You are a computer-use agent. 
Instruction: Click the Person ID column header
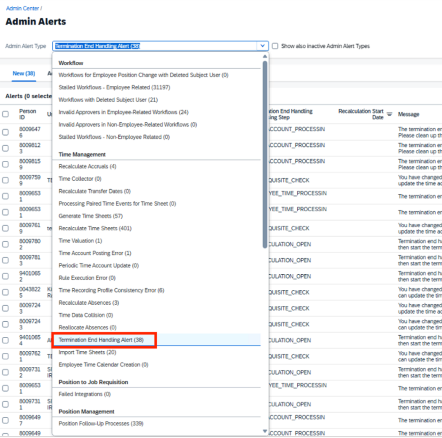click(x=28, y=114)
